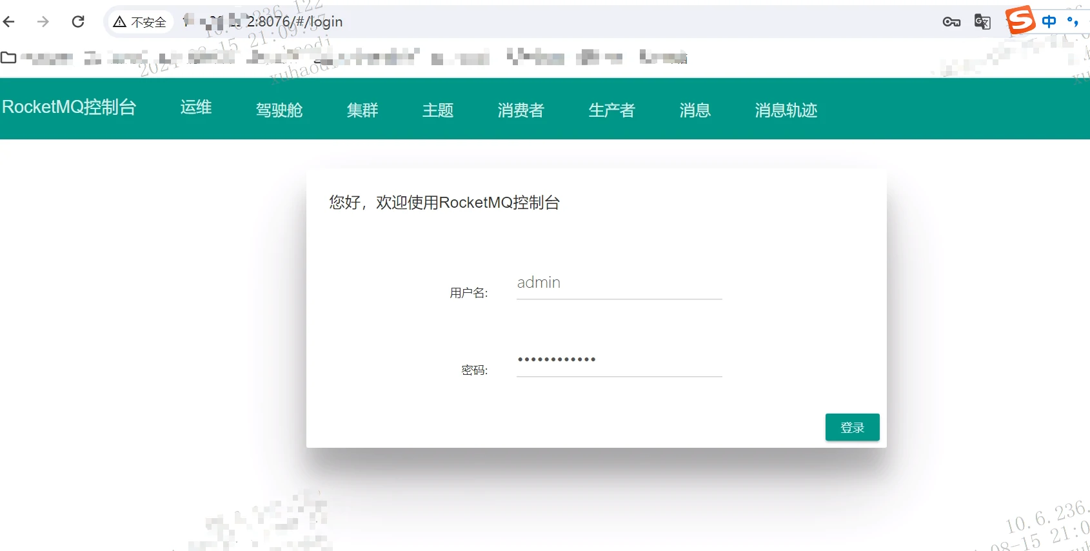Screen dimensions: 1090x551
Task: Click into the 密码 password field
Action: (x=619, y=360)
